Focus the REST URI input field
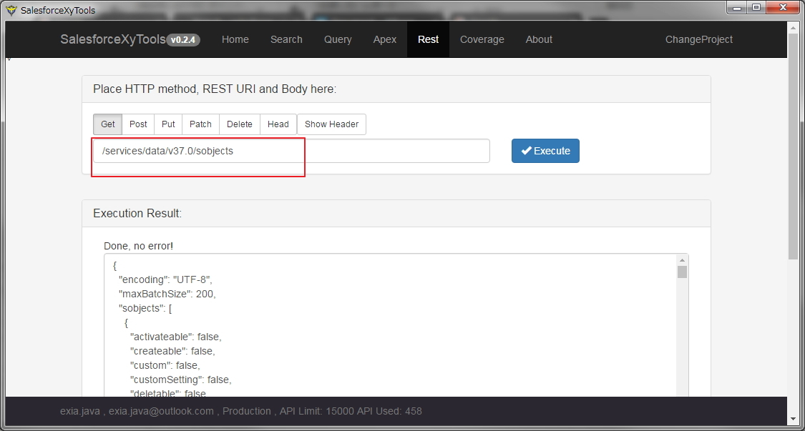This screenshot has height=431, width=805. 291,151
